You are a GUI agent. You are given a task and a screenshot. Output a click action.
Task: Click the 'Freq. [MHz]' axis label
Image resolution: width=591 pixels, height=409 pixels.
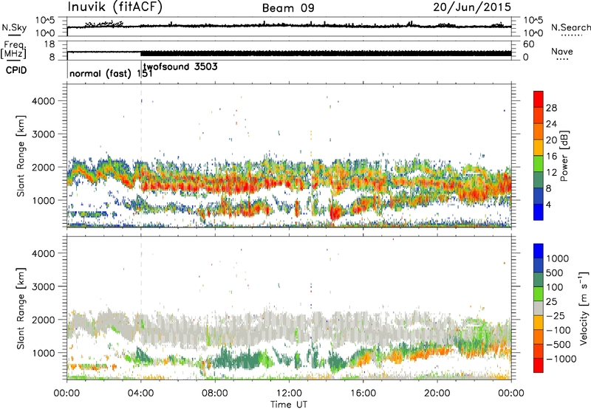(x=14, y=49)
